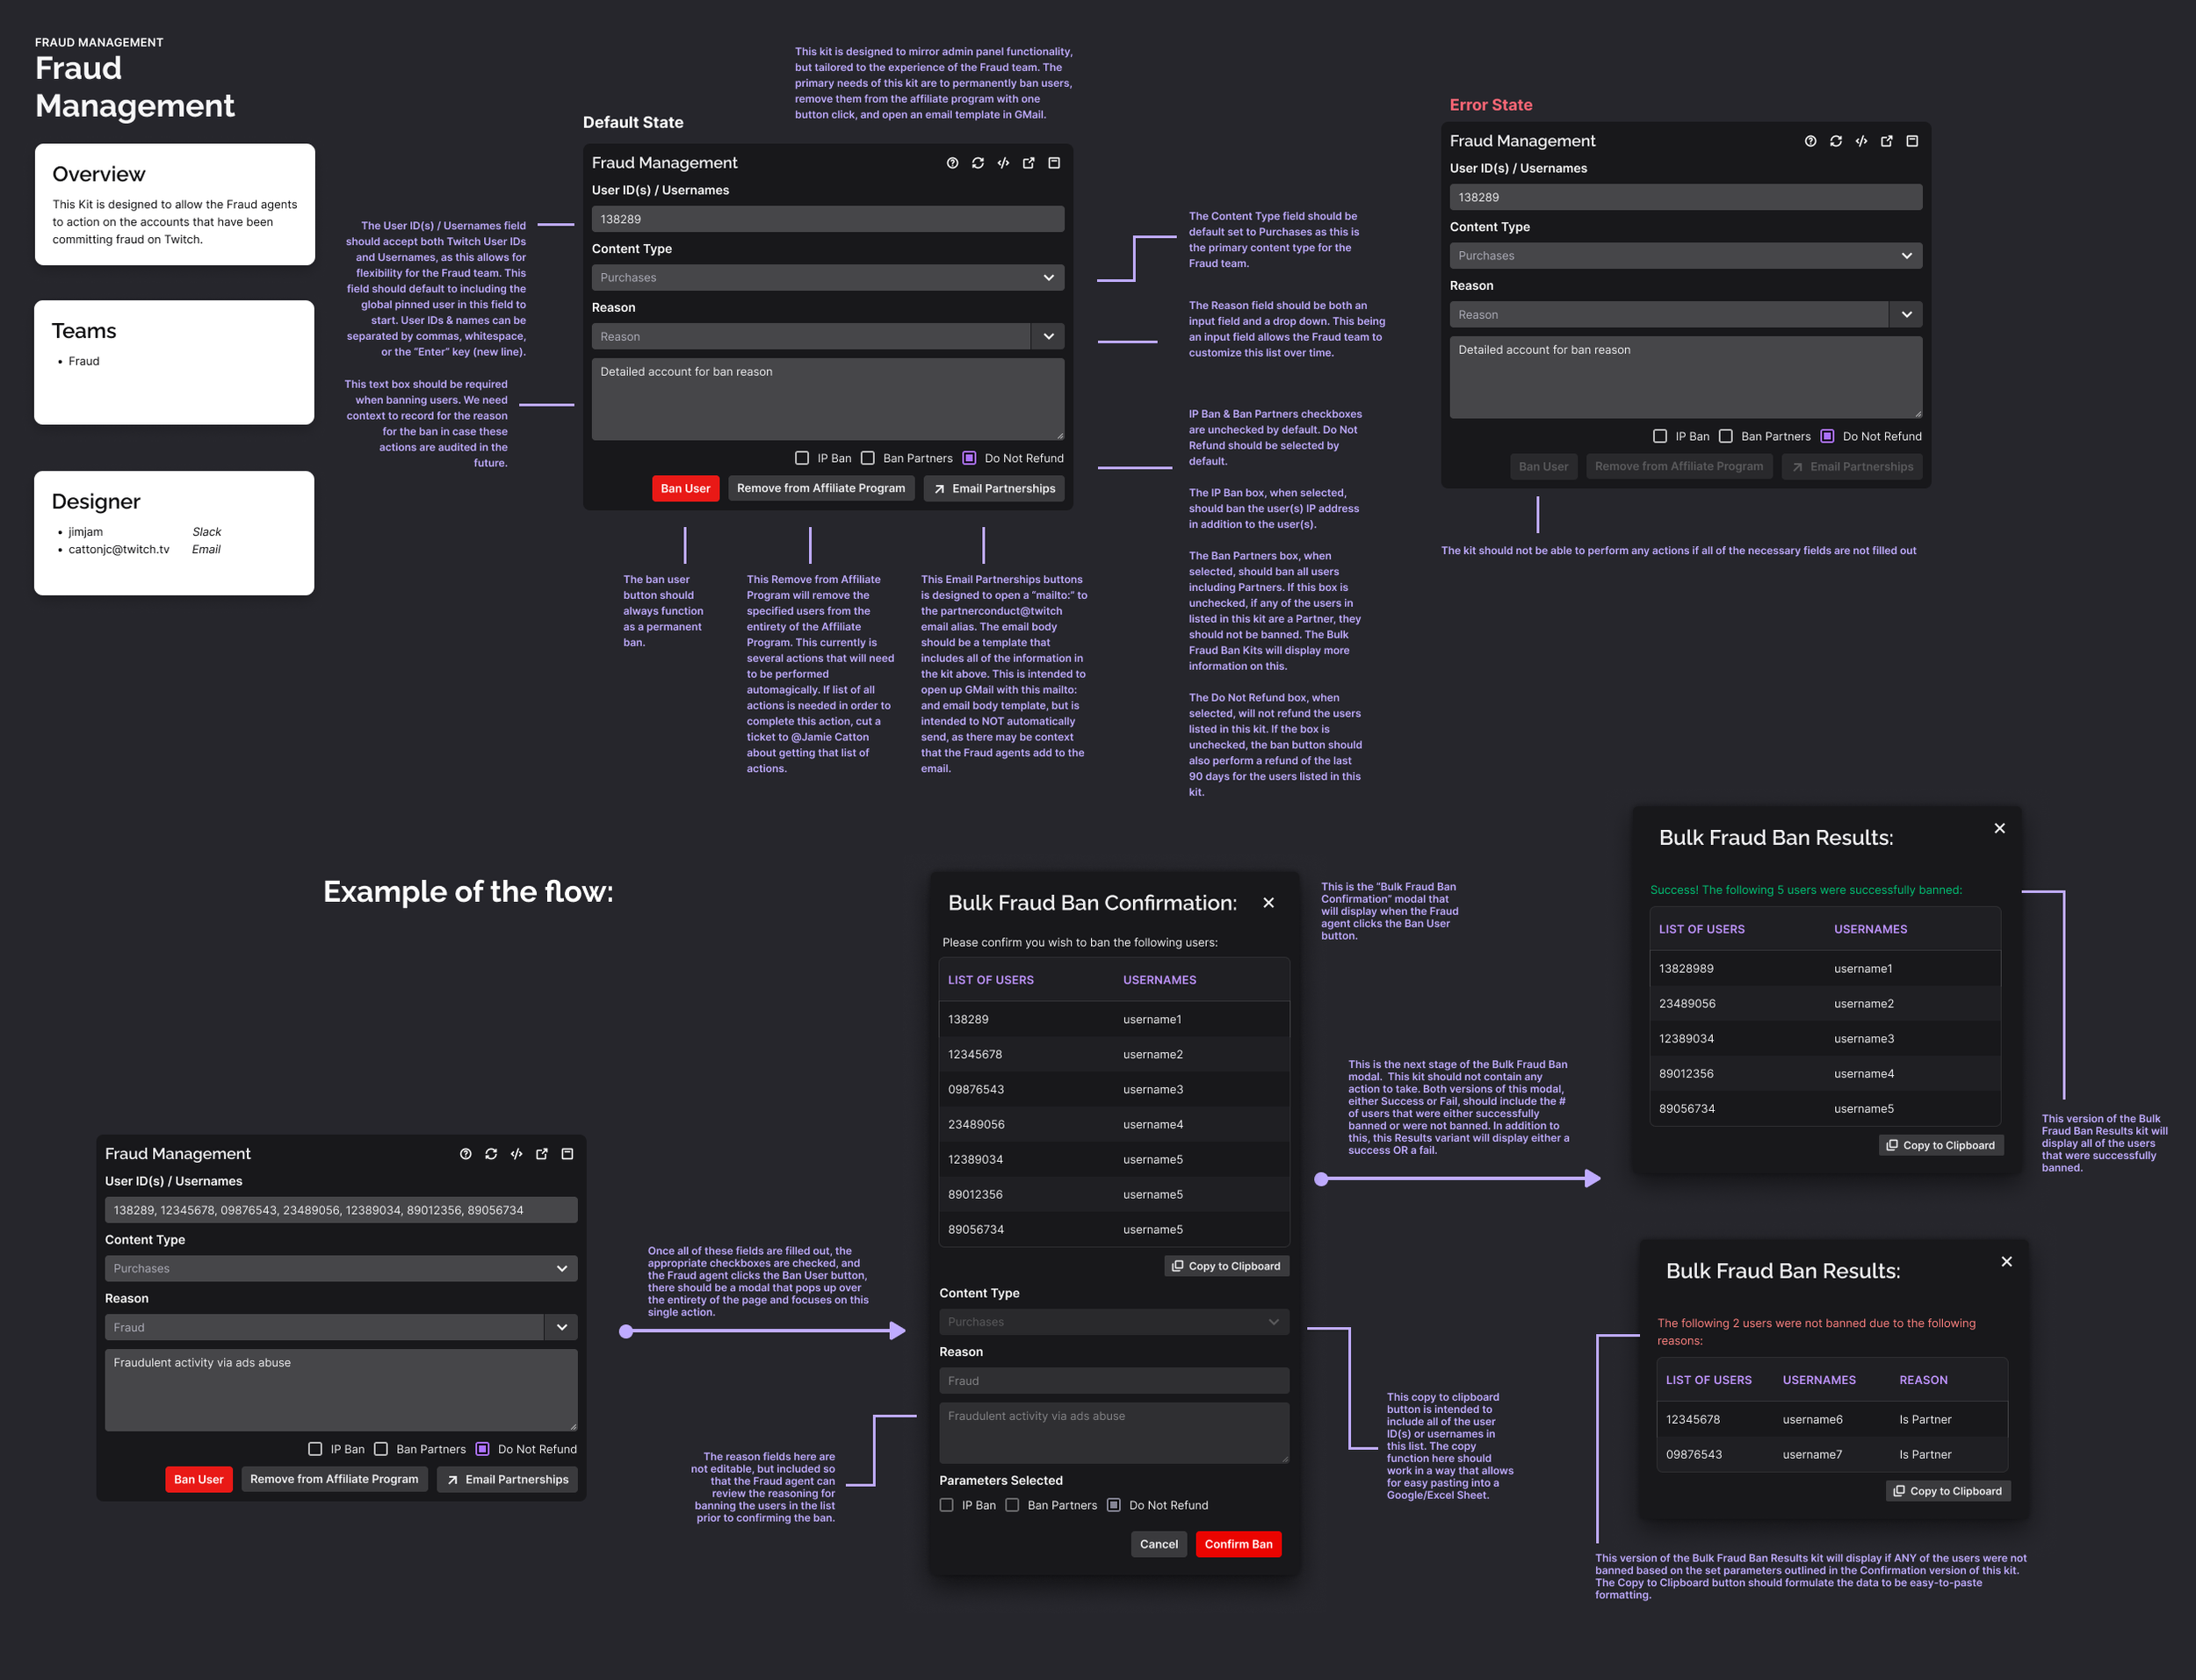This screenshot has height=1680, width=2196.
Task: Click User IDs field listing seven IDs
Action: (x=341, y=1210)
